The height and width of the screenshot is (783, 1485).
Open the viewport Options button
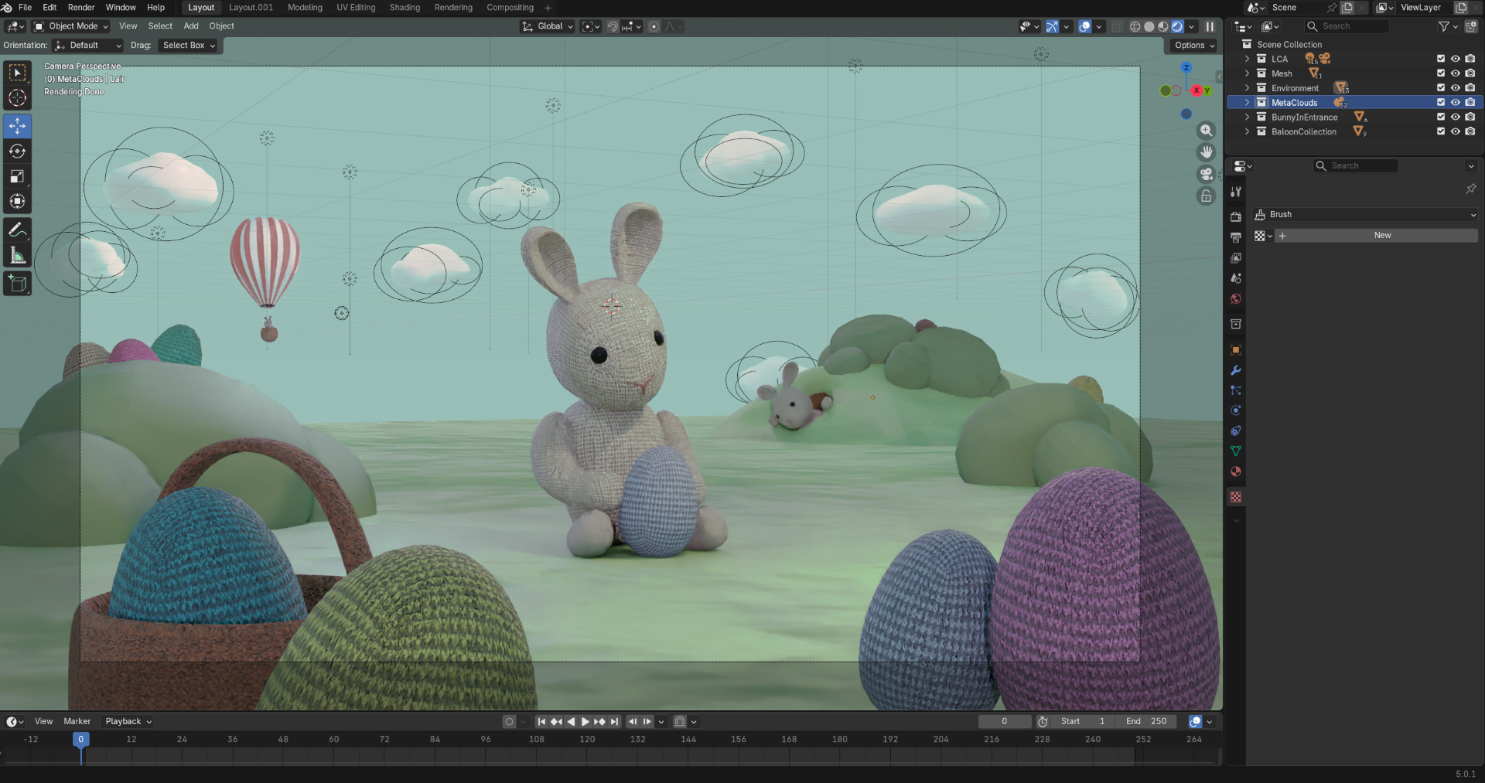1193,46
